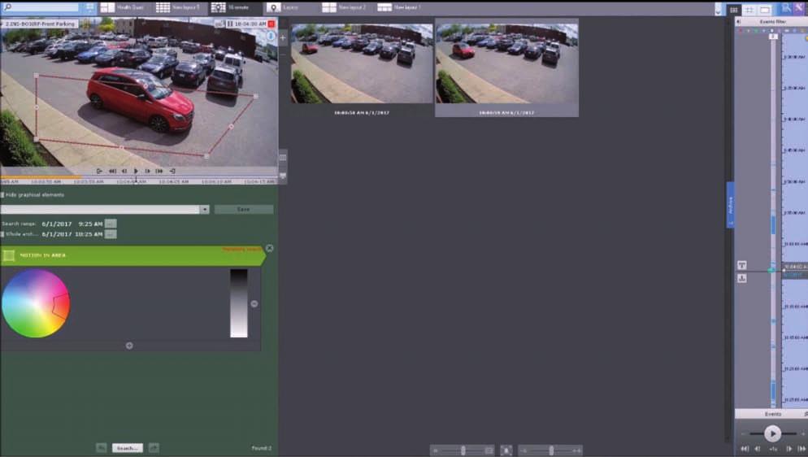Remove color criterion beside brightness bar

pos(254,304)
